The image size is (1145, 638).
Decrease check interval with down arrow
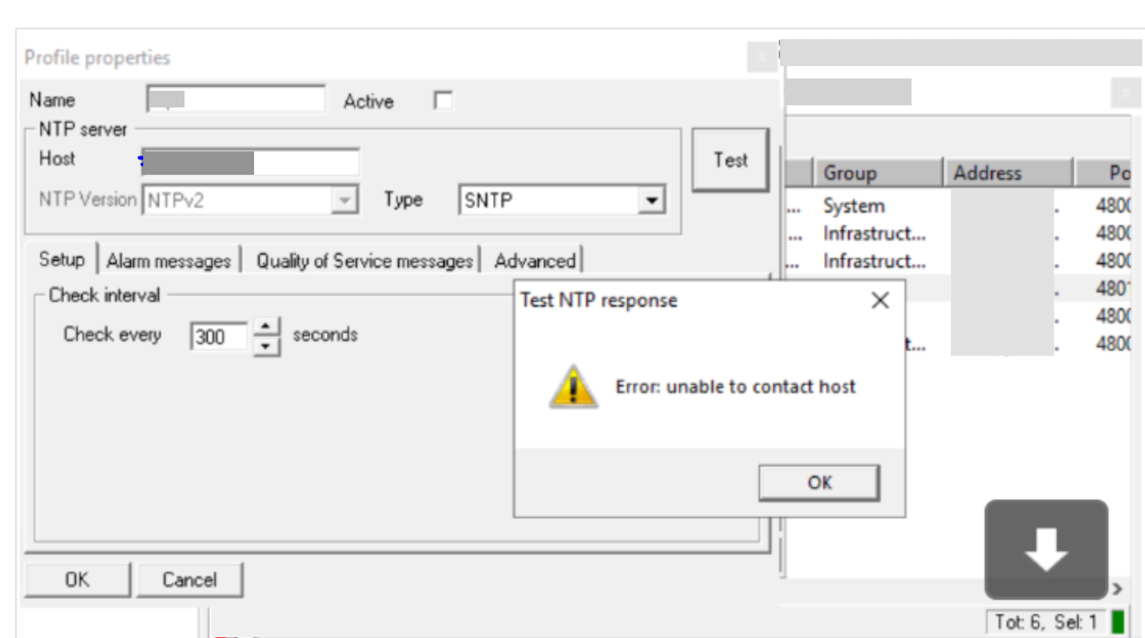pyautogui.click(x=266, y=346)
